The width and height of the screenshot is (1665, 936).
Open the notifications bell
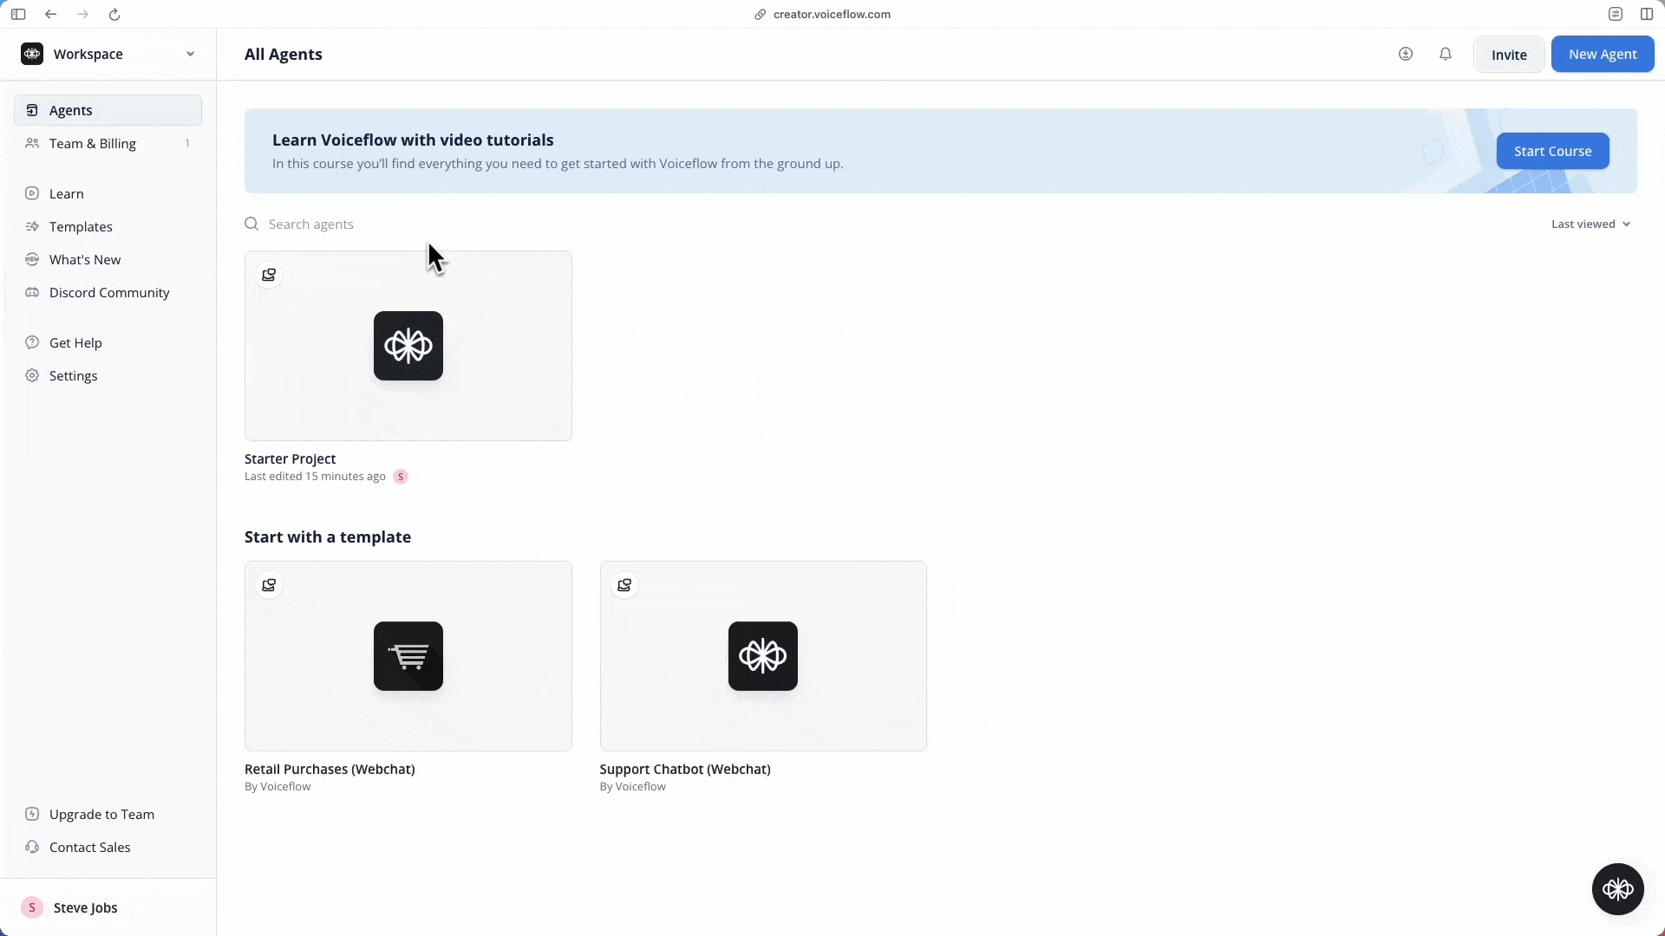click(1446, 54)
